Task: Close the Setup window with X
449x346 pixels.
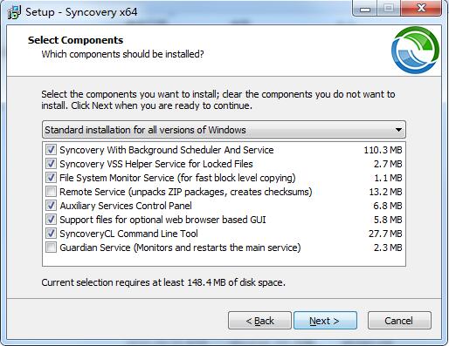Action: (x=421, y=9)
